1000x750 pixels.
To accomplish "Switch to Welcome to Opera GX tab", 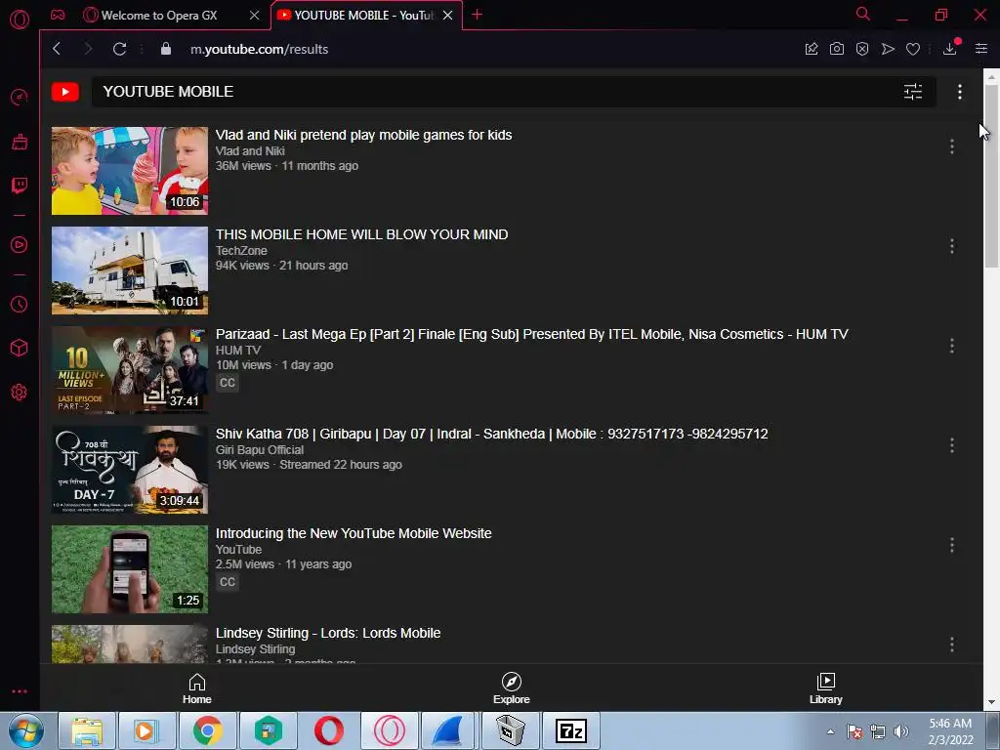I will coord(159,15).
